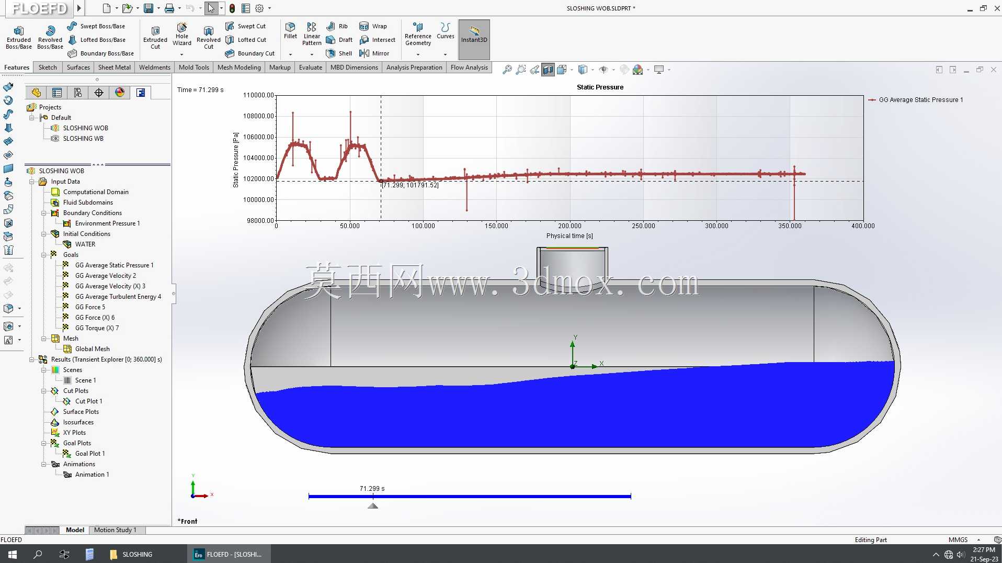Click the Save icon in top toolbar
This screenshot has width=1002, height=563.
point(149,8)
